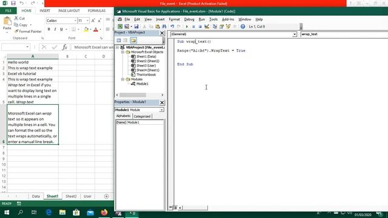This screenshot has width=388, height=218.
Task: Apply yellow Fill Color swatch
Action: 86,30
